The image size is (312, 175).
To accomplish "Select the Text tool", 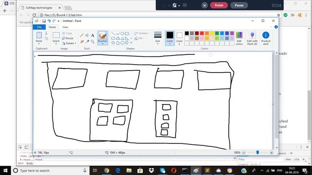I will [93, 35].
